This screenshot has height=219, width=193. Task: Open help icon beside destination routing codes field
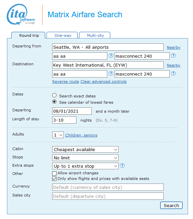point(111,74)
